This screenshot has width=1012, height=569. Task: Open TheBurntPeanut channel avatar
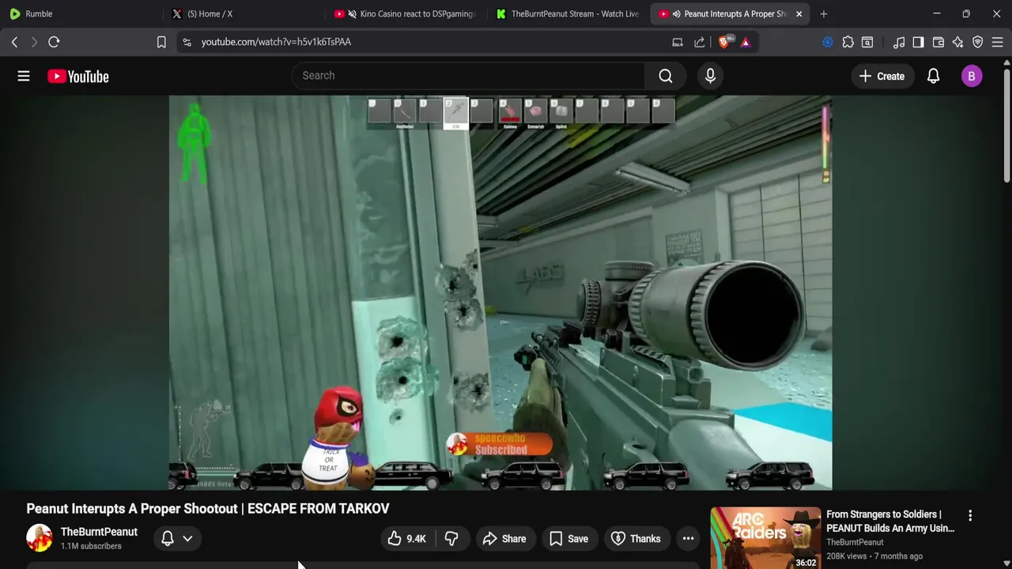tap(39, 538)
